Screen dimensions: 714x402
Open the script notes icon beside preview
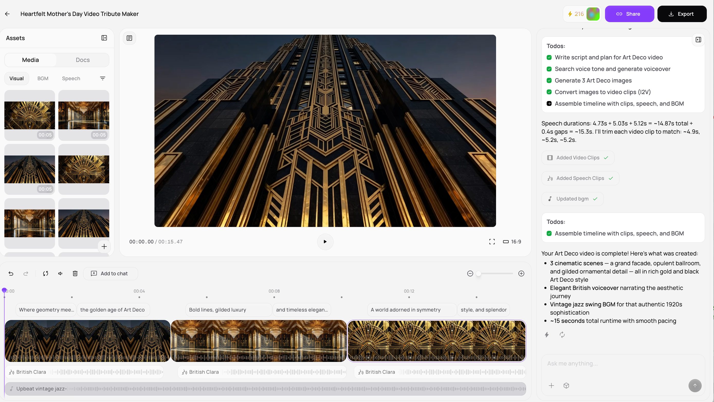pos(129,38)
